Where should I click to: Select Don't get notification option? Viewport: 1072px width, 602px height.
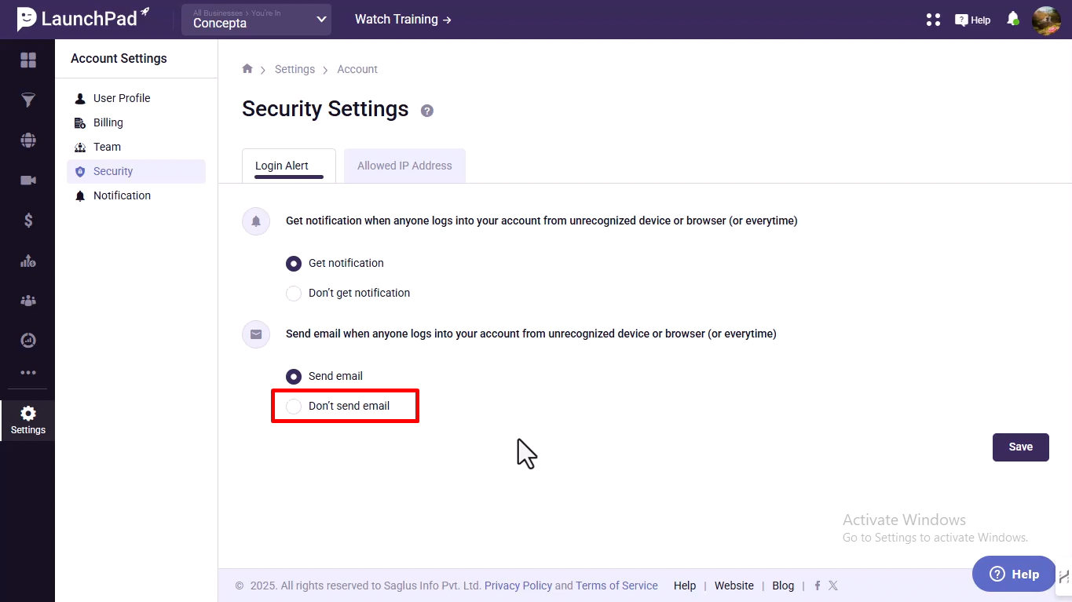click(x=294, y=294)
